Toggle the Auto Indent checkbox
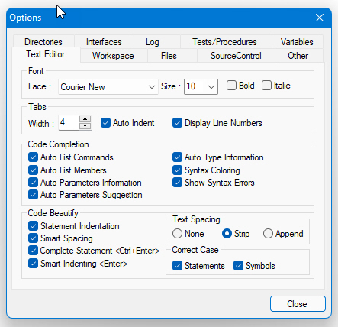 [105, 123]
